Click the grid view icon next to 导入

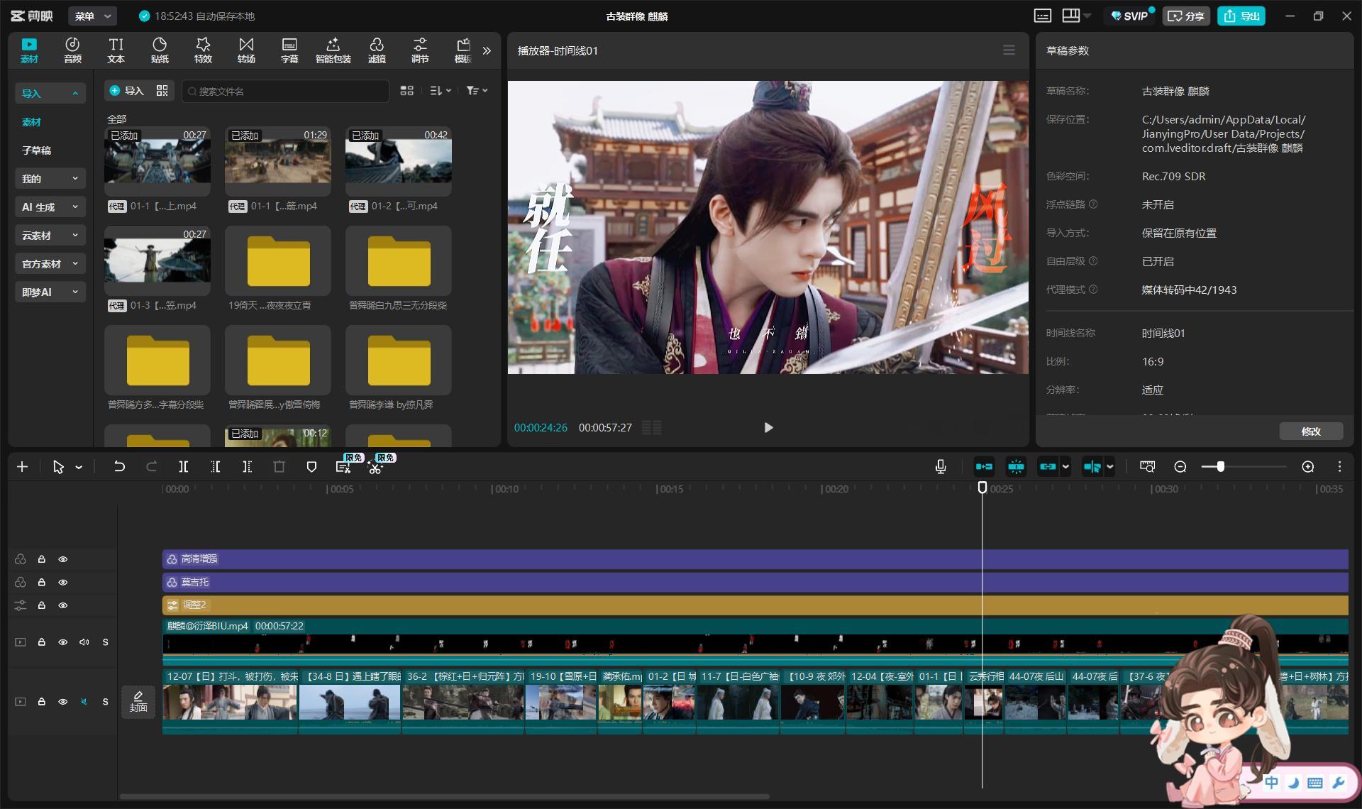click(162, 90)
